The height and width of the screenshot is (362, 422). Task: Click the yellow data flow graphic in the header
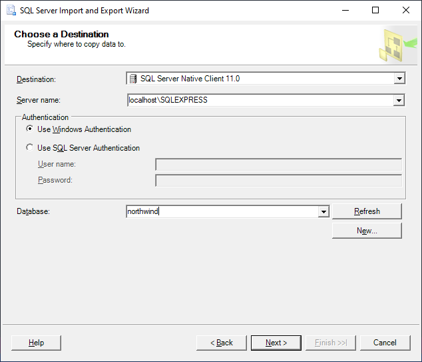click(x=398, y=45)
